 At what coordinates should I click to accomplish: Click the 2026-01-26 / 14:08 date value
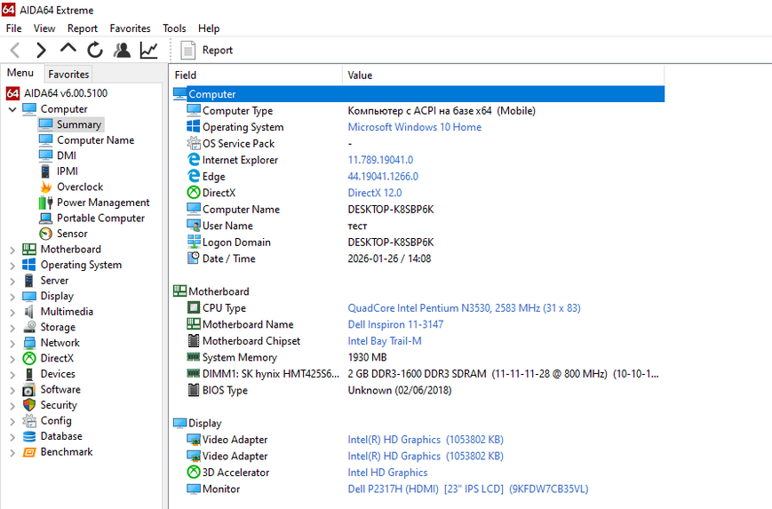389,258
